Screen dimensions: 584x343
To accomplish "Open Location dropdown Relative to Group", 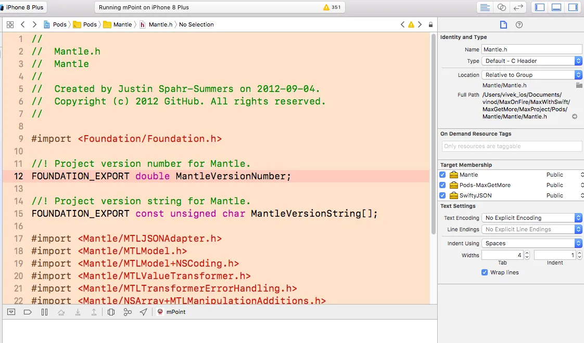I will 531,75.
